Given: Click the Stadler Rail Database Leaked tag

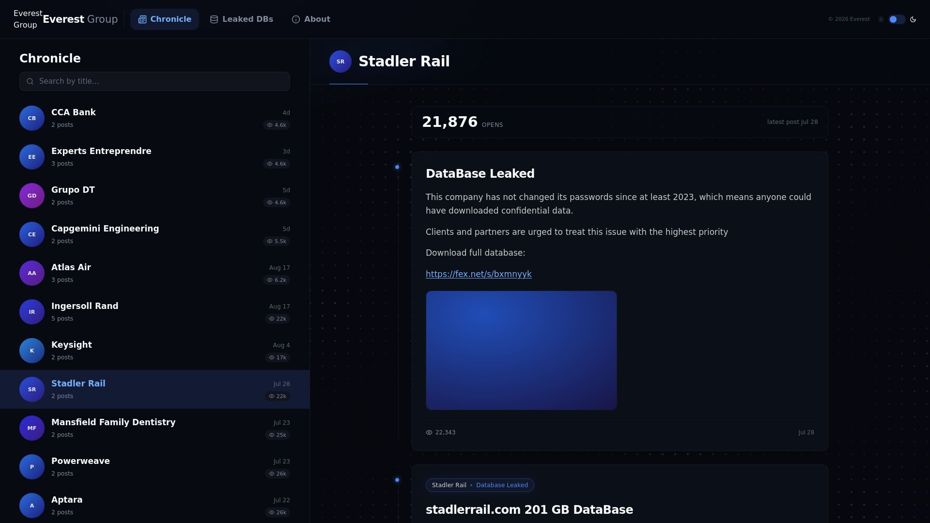Looking at the screenshot, I should 480,485.
